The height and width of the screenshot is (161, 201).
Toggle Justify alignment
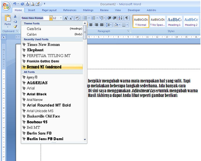click(102, 25)
